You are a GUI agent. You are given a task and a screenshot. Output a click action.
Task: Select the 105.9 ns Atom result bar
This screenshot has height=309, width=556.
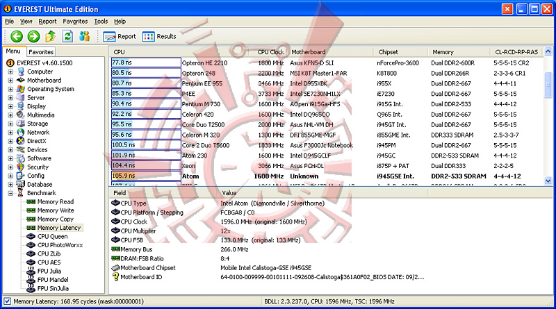pos(146,176)
